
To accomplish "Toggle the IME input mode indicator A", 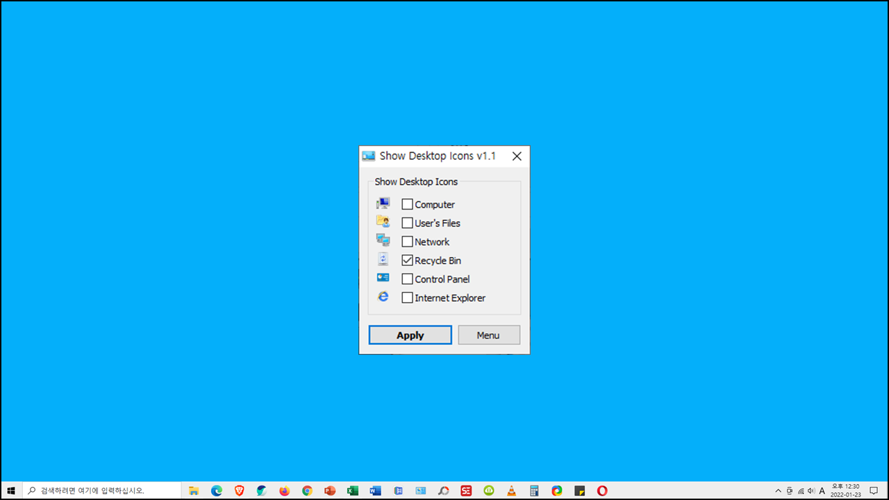I will point(822,490).
